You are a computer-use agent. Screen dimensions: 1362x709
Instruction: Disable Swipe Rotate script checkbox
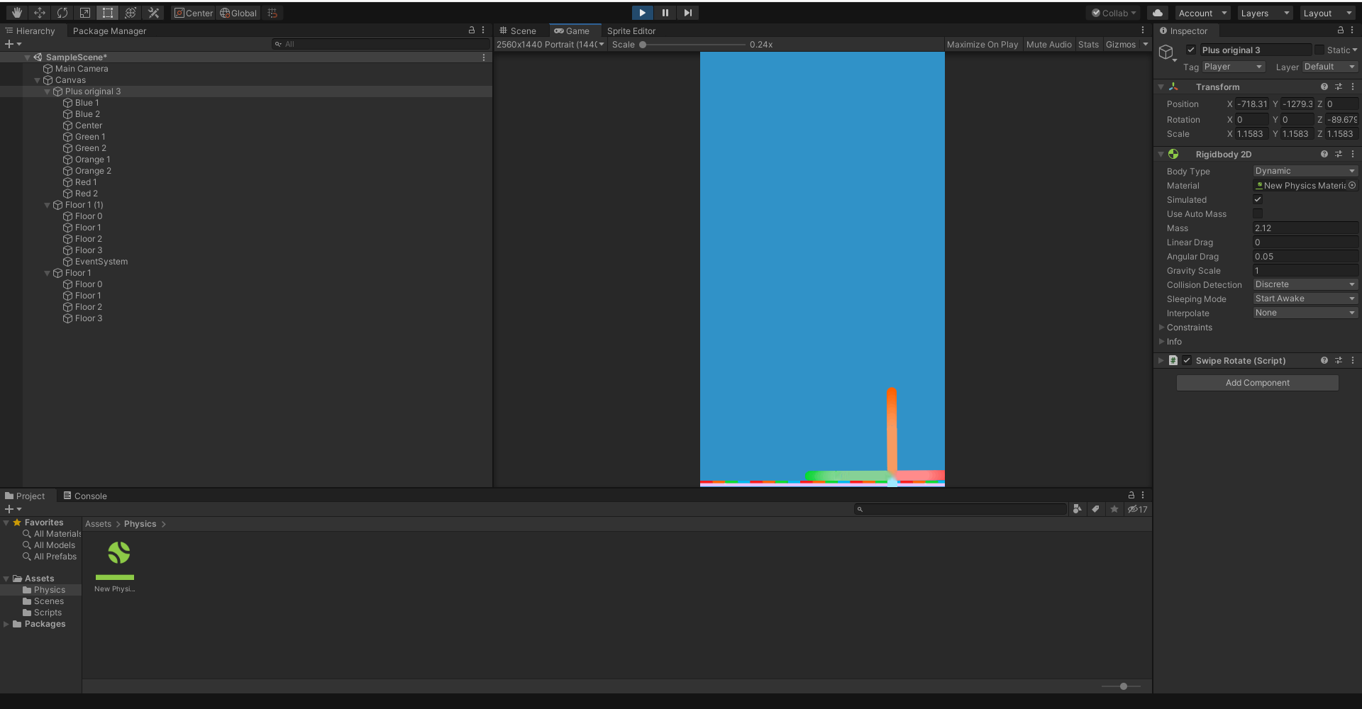tap(1187, 360)
